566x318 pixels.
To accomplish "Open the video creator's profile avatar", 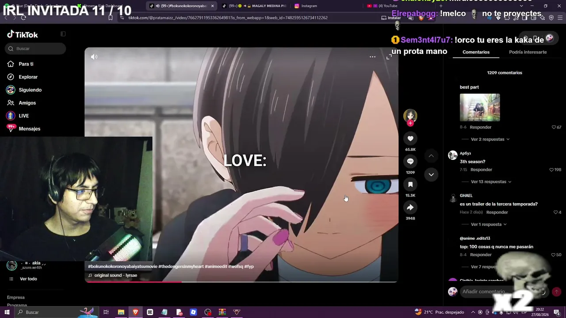I will [x=410, y=115].
